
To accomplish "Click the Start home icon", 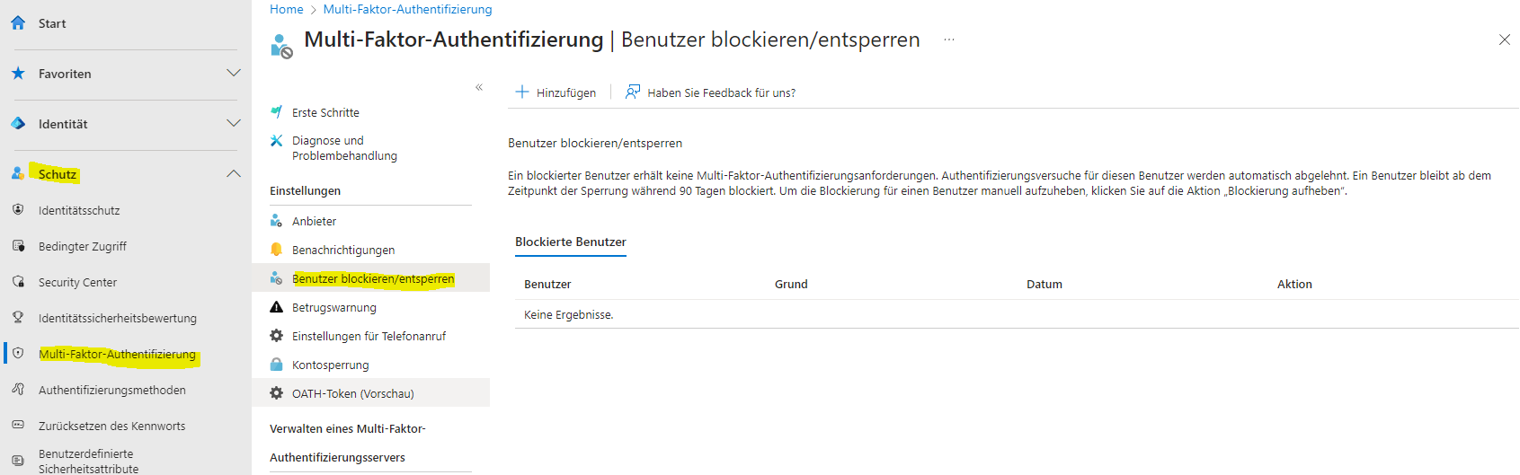I will (x=18, y=23).
